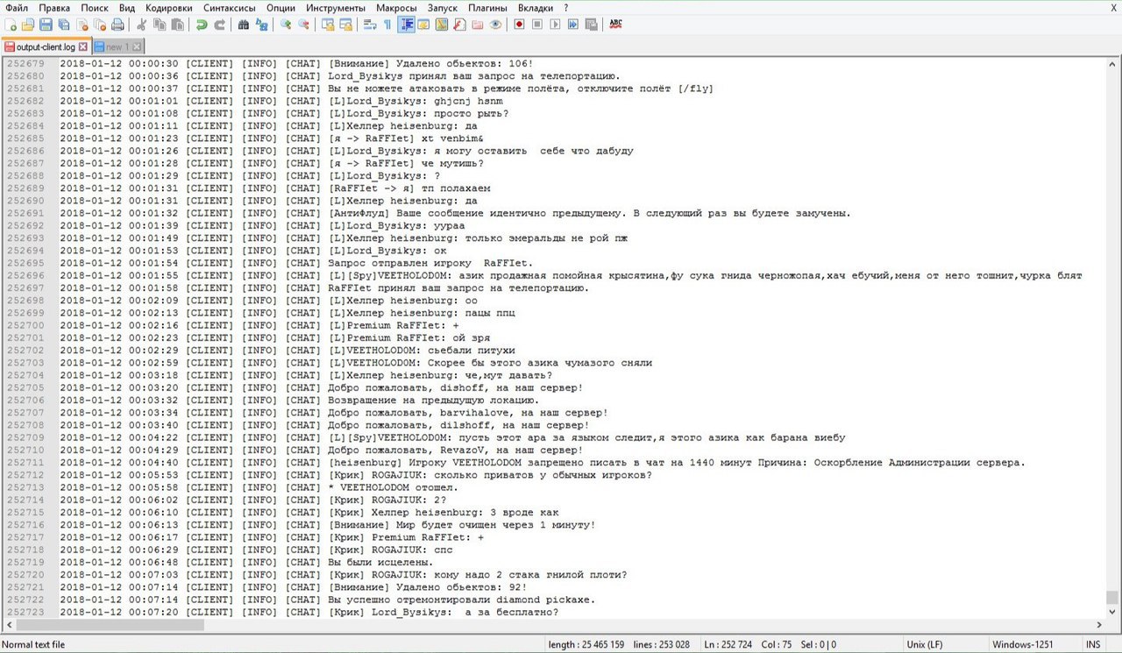Toggle the indent guide toolbar button
This screenshot has height=653, width=1122.
pyautogui.click(x=407, y=25)
